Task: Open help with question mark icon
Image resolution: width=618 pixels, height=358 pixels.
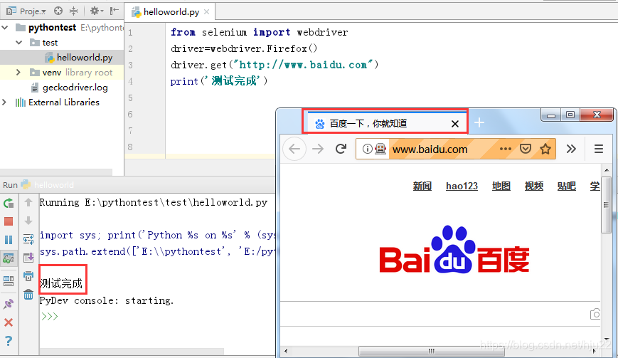Action: (x=9, y=341)
